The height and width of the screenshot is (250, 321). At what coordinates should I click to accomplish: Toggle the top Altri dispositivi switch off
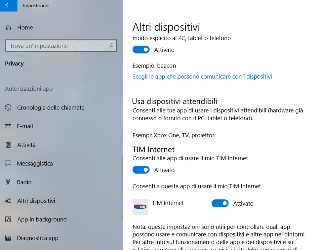(141, 50)
